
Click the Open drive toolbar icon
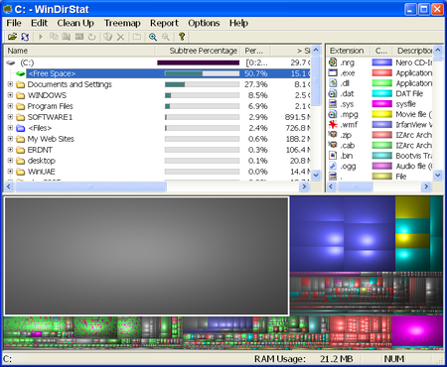12,37
